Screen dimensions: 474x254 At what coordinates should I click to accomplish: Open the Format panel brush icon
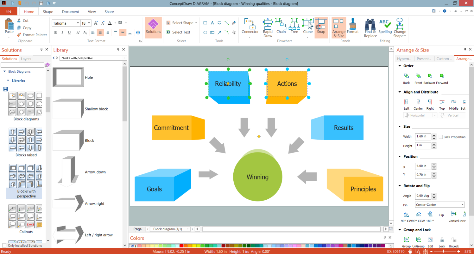[352, 26]
